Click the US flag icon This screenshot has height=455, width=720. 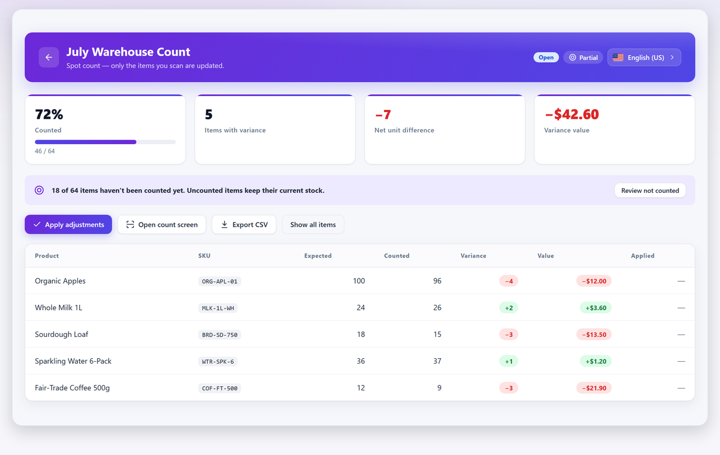click(x=618, y=58)
